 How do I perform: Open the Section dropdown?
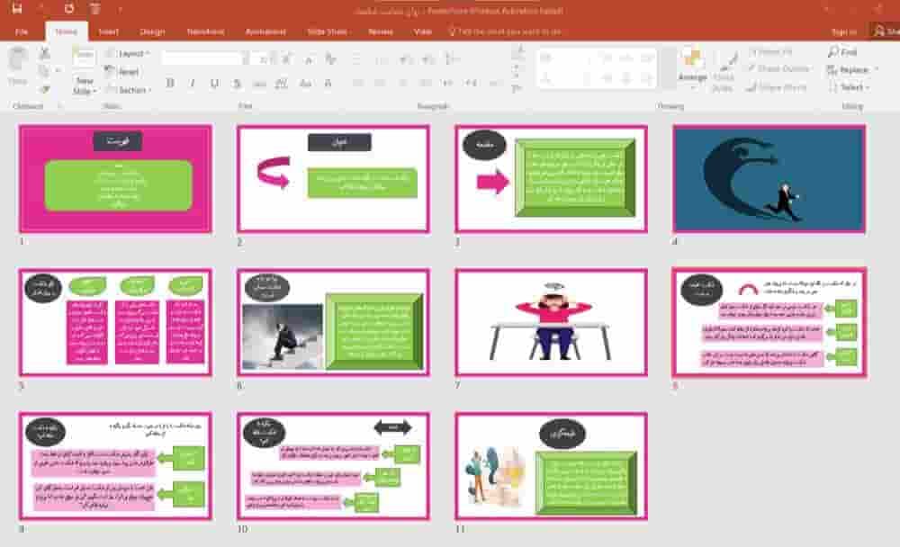coord(129,90)
